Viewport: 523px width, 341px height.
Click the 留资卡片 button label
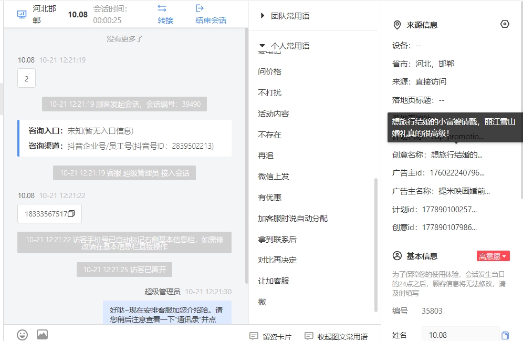point(277,337)
